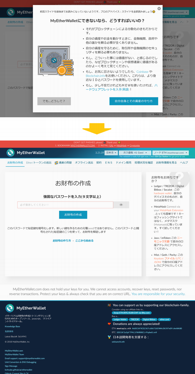Click the safe illustration in the popup
Image resolution: width=195 pixels, height=374 pixels.
click(55, 61)
